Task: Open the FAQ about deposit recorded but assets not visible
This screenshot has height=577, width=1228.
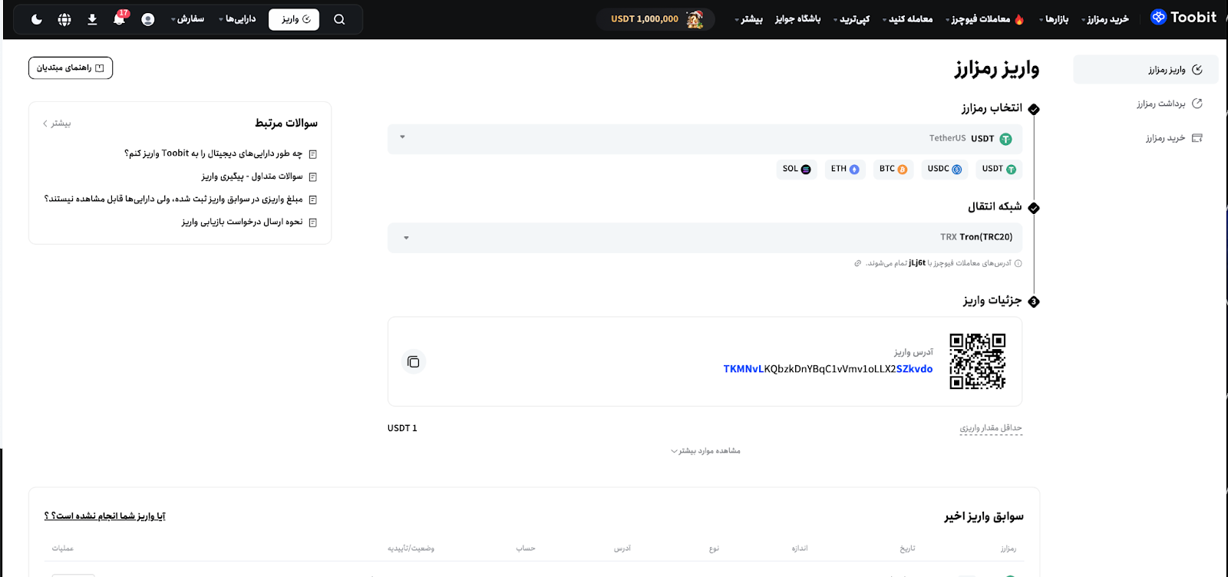Action: coord(181,199)
